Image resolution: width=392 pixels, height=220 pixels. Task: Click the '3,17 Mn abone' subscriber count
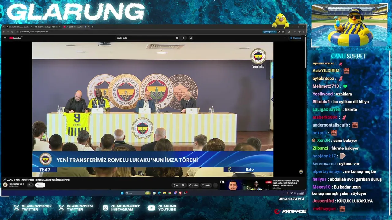[x=14, y=186]
